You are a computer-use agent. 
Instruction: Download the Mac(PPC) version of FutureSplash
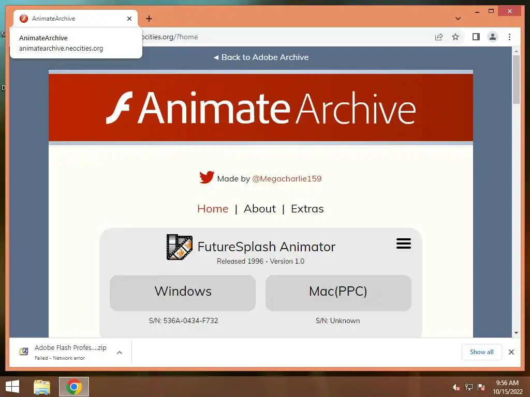pos(338,293)
